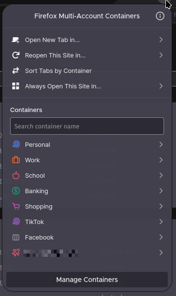
Task: Expand the Shopping container chevron
Action: [x=161, y=206]
